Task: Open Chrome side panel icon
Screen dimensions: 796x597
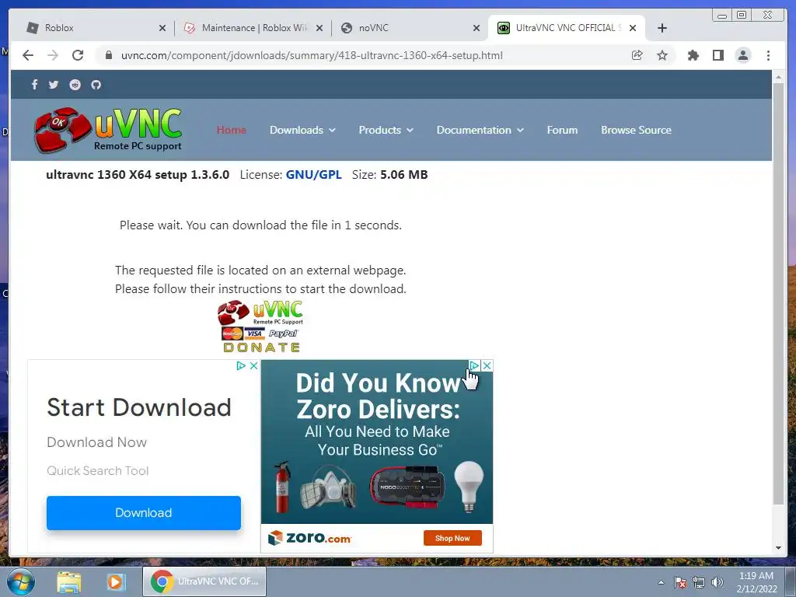Action: pos(717,55)
